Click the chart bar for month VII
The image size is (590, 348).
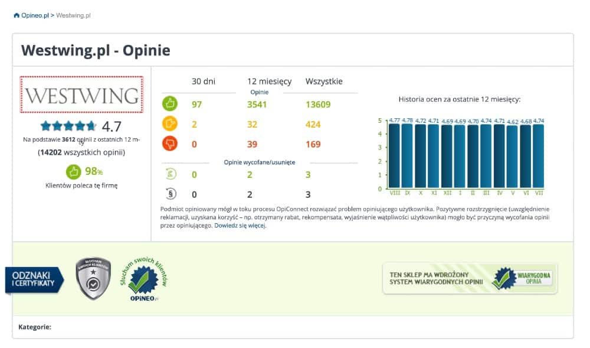point(539,156)
